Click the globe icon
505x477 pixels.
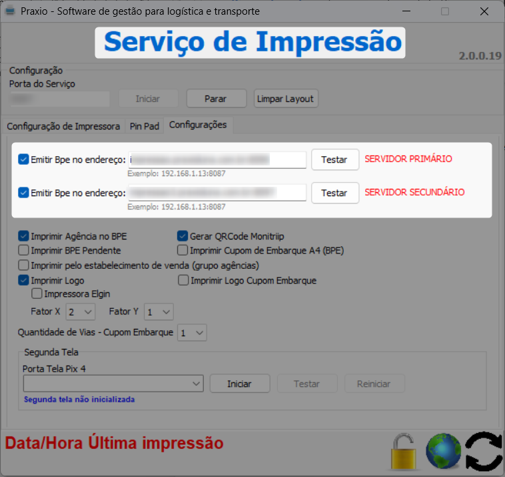pyautogui.click(x=443, y=451)
